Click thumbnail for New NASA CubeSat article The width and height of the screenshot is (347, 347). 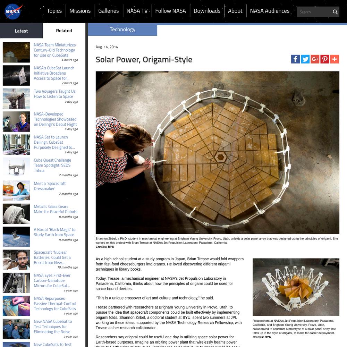point(16,329)
